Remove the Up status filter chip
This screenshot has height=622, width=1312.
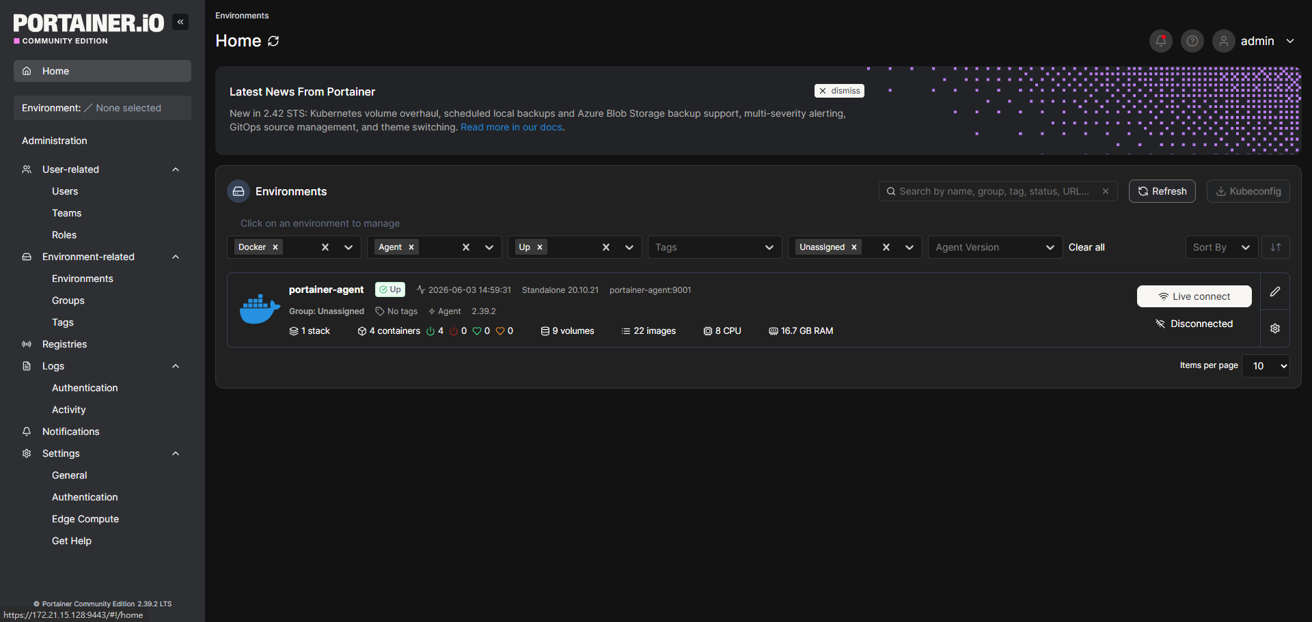[540, 247]
